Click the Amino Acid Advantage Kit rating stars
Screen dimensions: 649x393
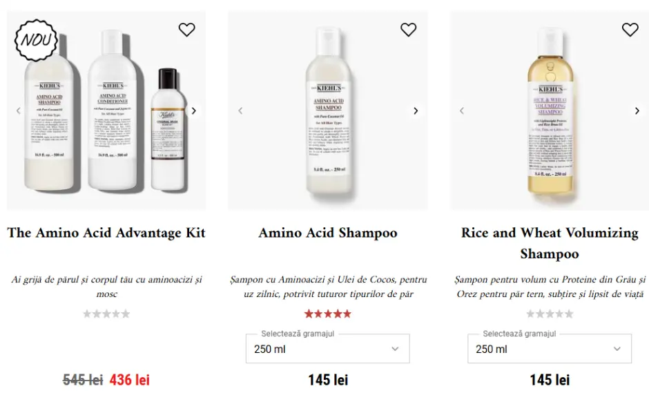point(106,314)
